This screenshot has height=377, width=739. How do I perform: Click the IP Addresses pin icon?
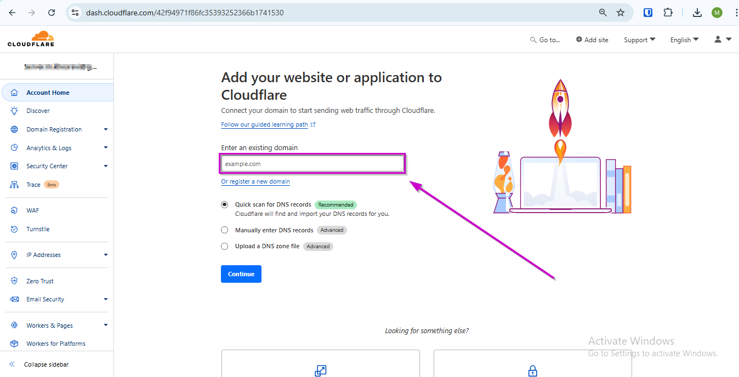pyautogui.click(x=14, y=255)
